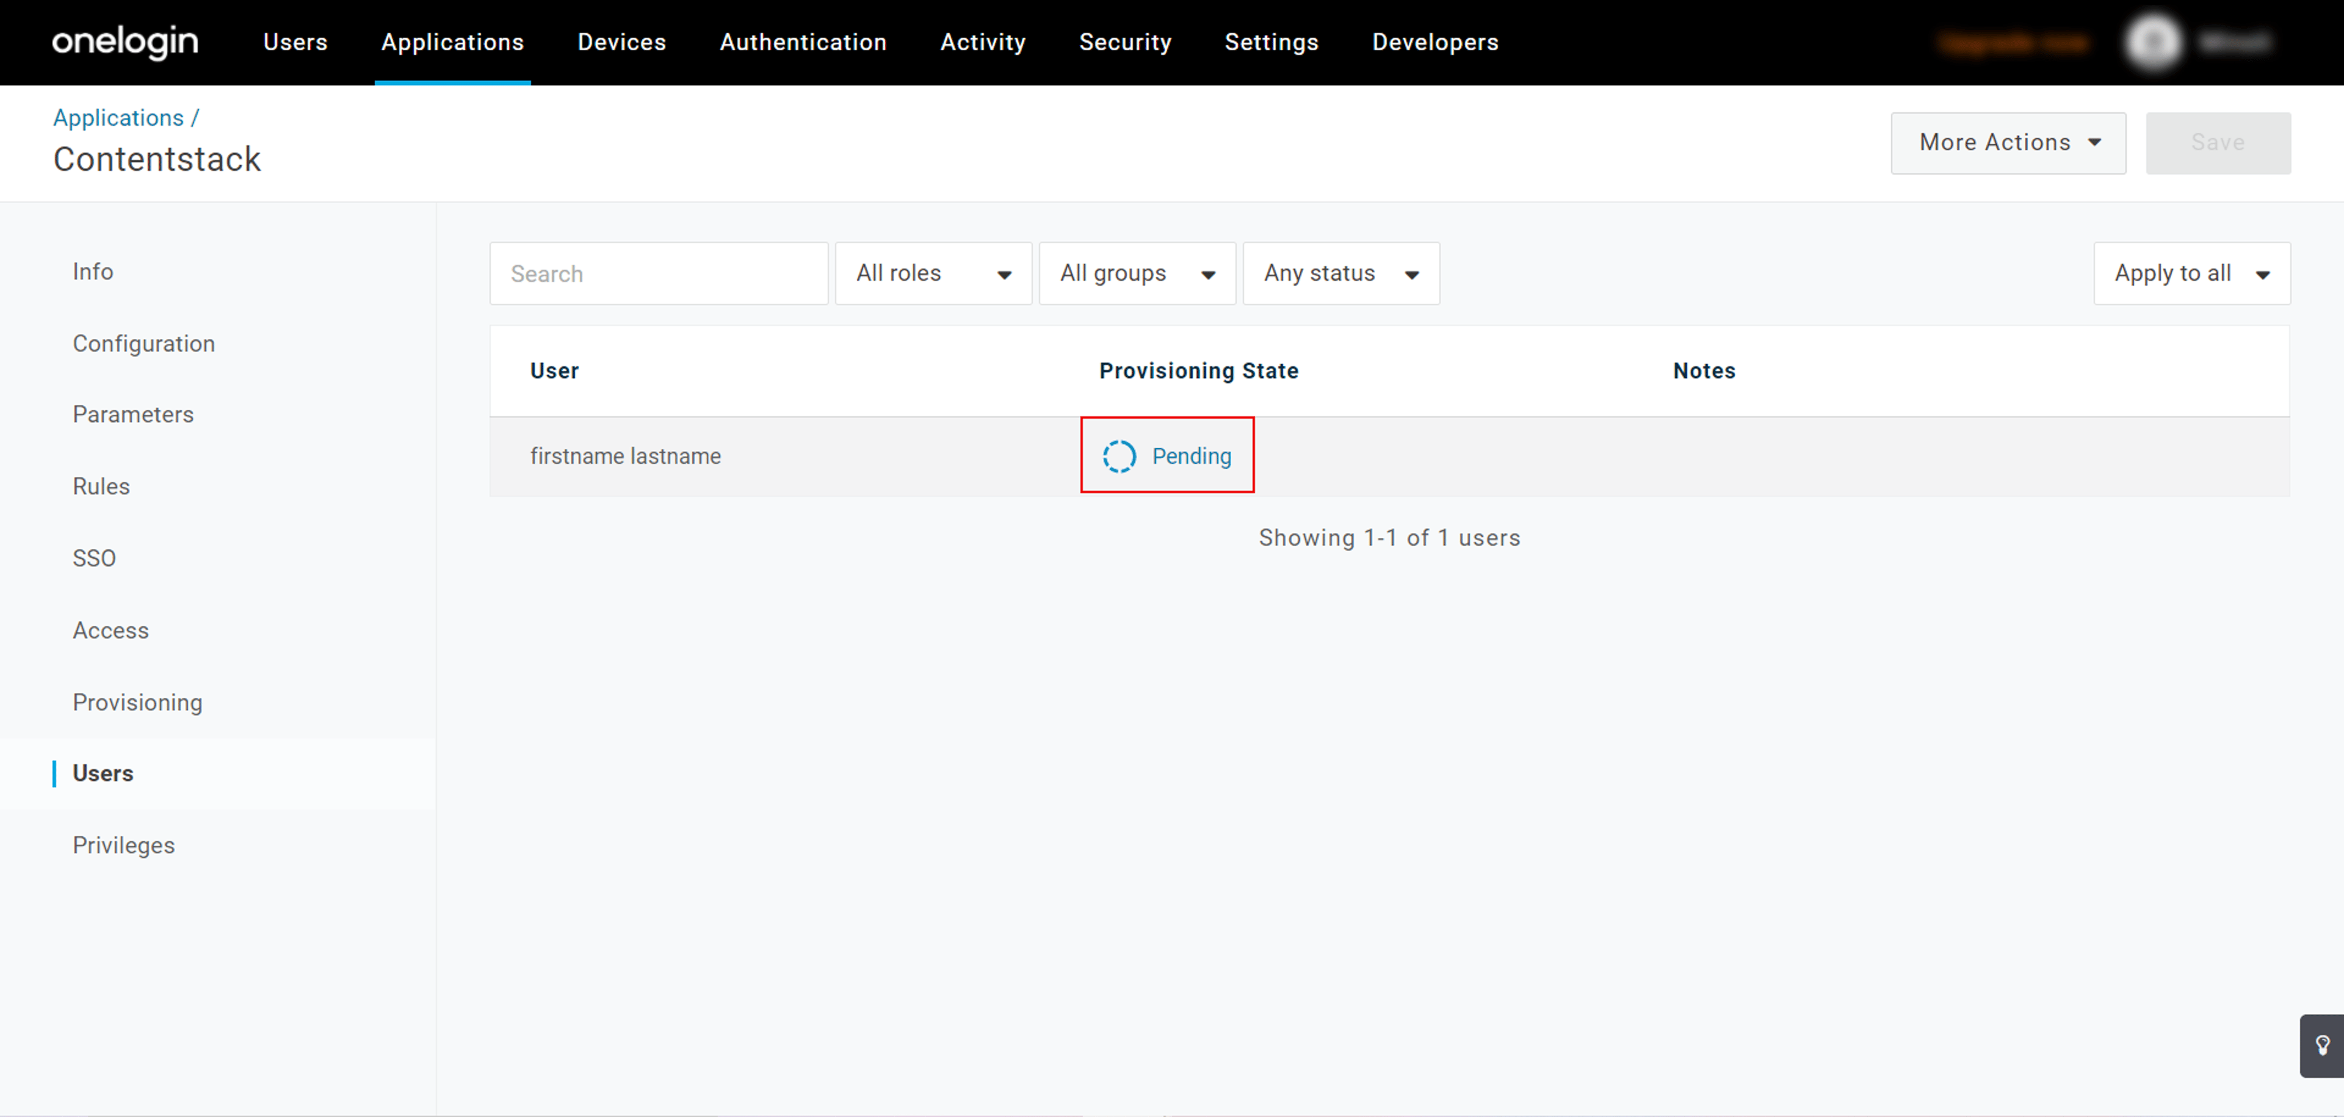
Task: Open the Configuration sidebar tab
Action: click(x=144, y=343)
